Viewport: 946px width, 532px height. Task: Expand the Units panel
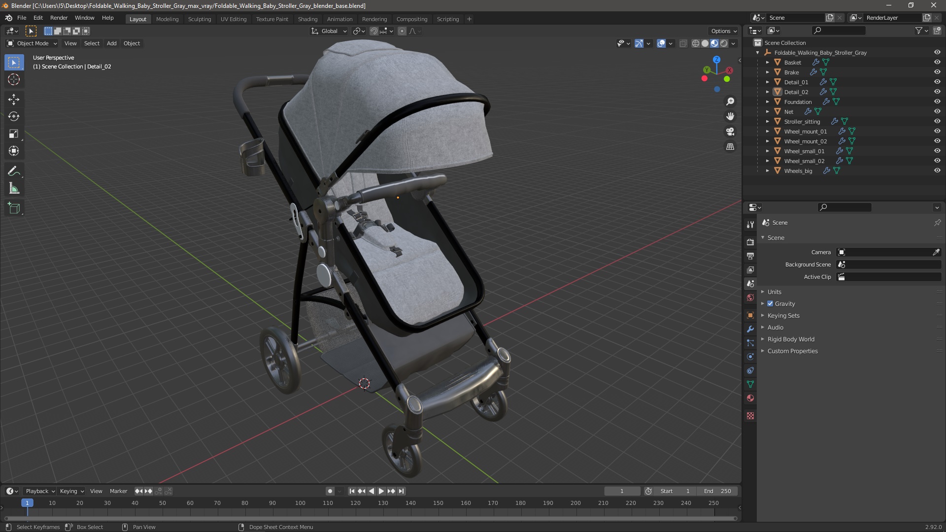point(774,292)
